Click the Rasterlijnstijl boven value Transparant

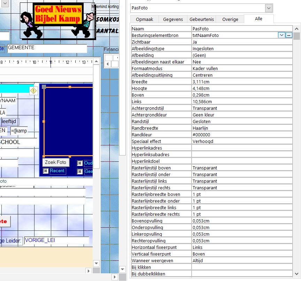click(x=242, y=168)
